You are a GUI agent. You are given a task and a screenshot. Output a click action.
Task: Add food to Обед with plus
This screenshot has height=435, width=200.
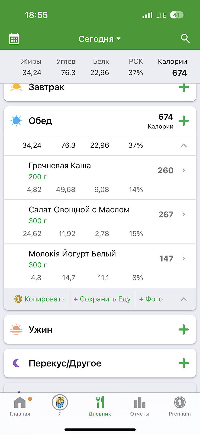pyautogui.click(x=183, y=121)
